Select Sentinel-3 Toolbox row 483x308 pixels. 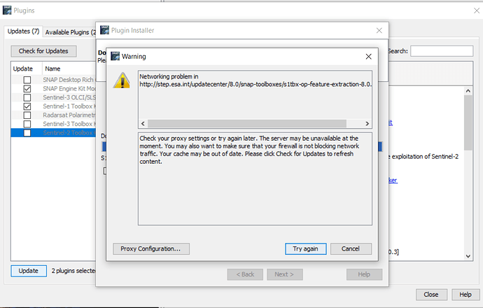[x=53, y=124]
